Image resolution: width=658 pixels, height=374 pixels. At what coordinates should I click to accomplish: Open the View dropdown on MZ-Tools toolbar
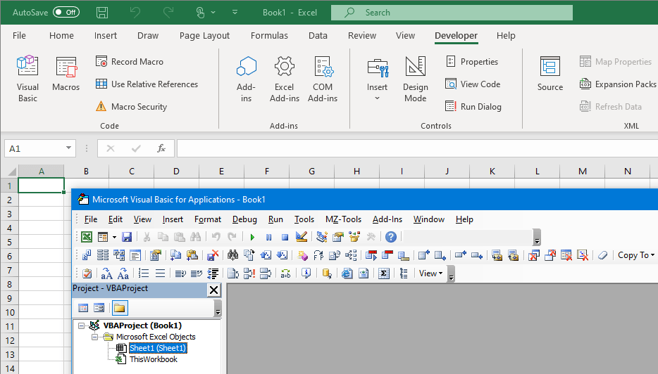430,273
